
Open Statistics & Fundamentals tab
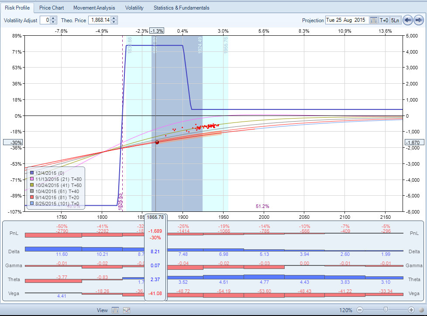coord(181,8)
